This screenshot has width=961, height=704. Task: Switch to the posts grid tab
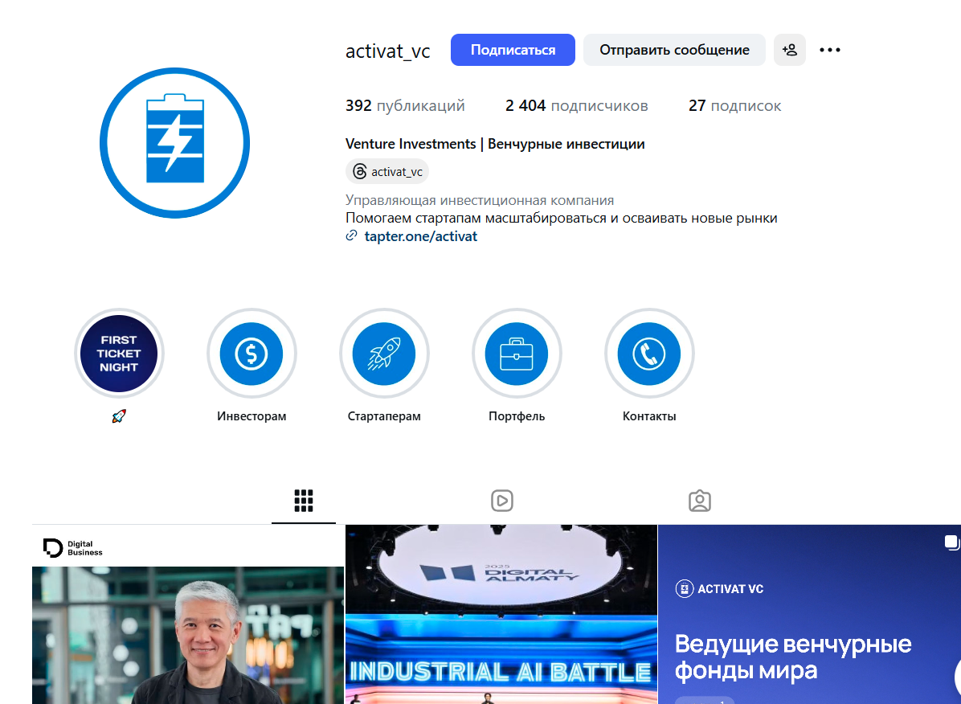click(x=304, y=501)
